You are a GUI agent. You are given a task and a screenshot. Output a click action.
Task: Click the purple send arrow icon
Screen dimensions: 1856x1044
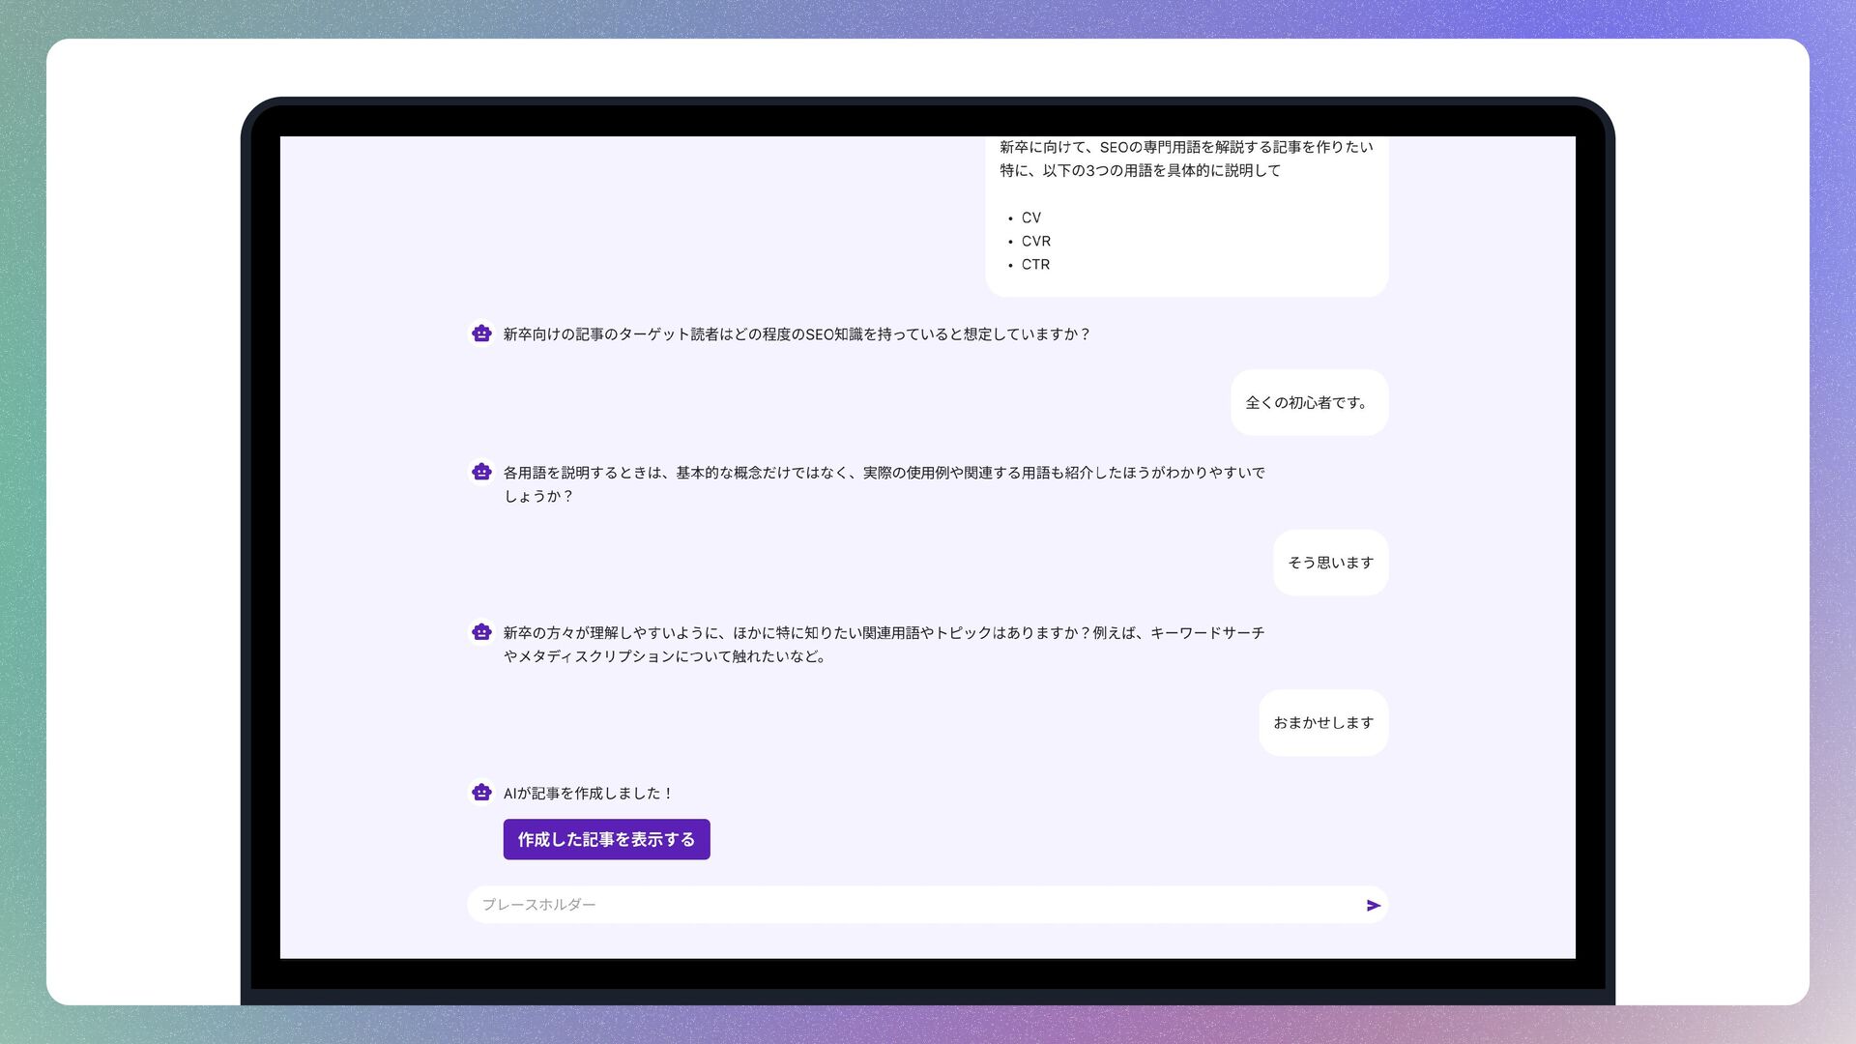pyautogui.click(x=1373, y=906)
